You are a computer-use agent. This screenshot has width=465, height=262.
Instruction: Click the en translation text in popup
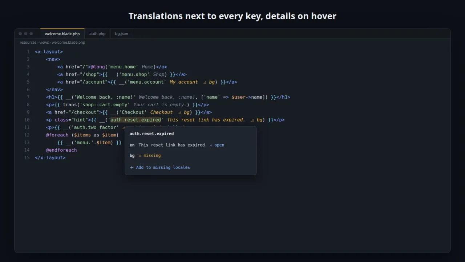173,145
